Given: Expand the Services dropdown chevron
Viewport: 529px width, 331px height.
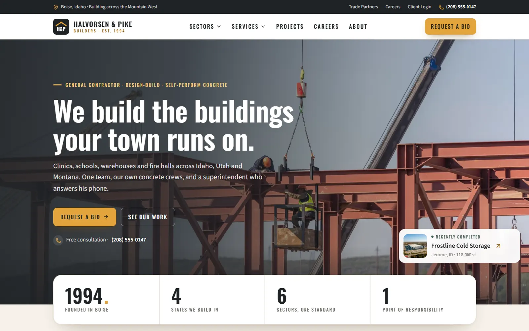Looking at the screenshot, I should coord(263,27).
